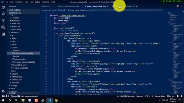Open Manage settings gear
Screen dimensions: 184x103
(x=3, y=91)
